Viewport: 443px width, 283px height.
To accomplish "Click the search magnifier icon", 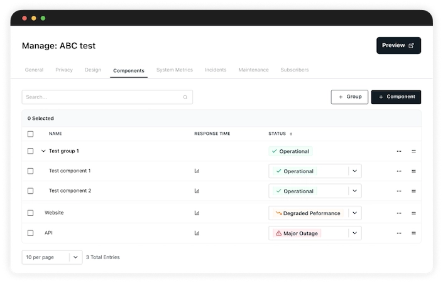I will [185, 97].
